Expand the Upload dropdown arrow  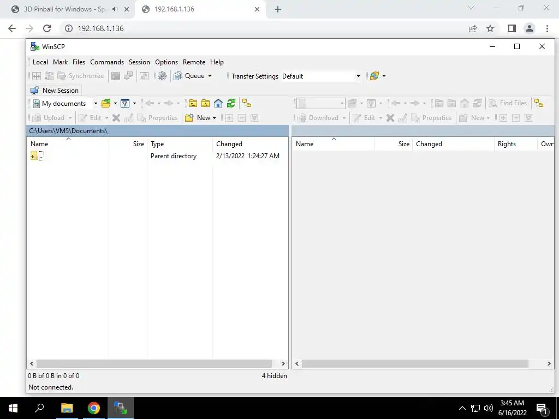coord(70,118)
